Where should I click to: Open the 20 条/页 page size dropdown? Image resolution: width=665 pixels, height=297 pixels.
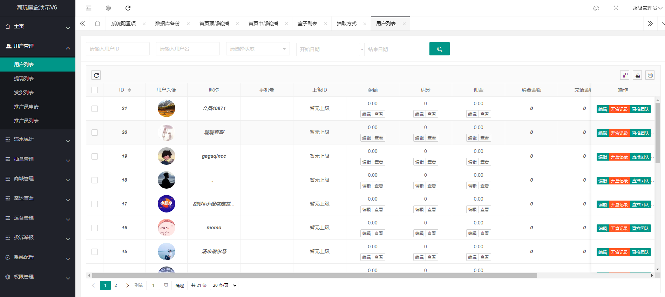pyautogui.click(x=224, y=285)
